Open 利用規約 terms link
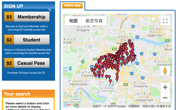 coord(134,106)
